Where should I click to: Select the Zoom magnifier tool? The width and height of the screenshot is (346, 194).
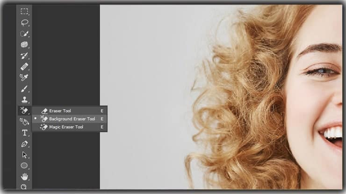point(24,187)
